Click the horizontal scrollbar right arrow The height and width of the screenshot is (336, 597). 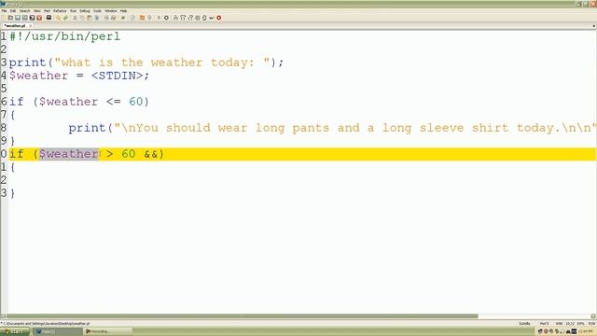pos(593,315)
